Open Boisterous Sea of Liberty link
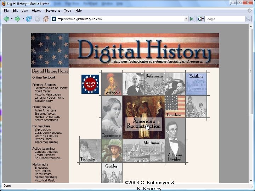 [x=51, y=88]
